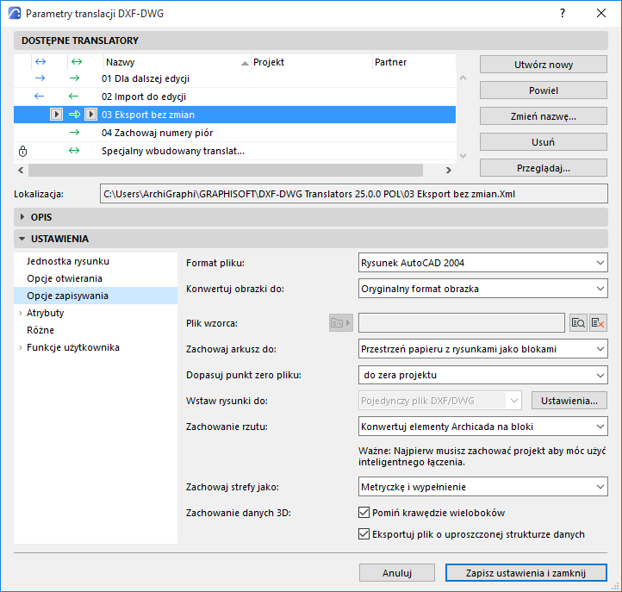Select Jednostka rysunku settings page
The width and height of the screenshot is (622, 592).
68,261
